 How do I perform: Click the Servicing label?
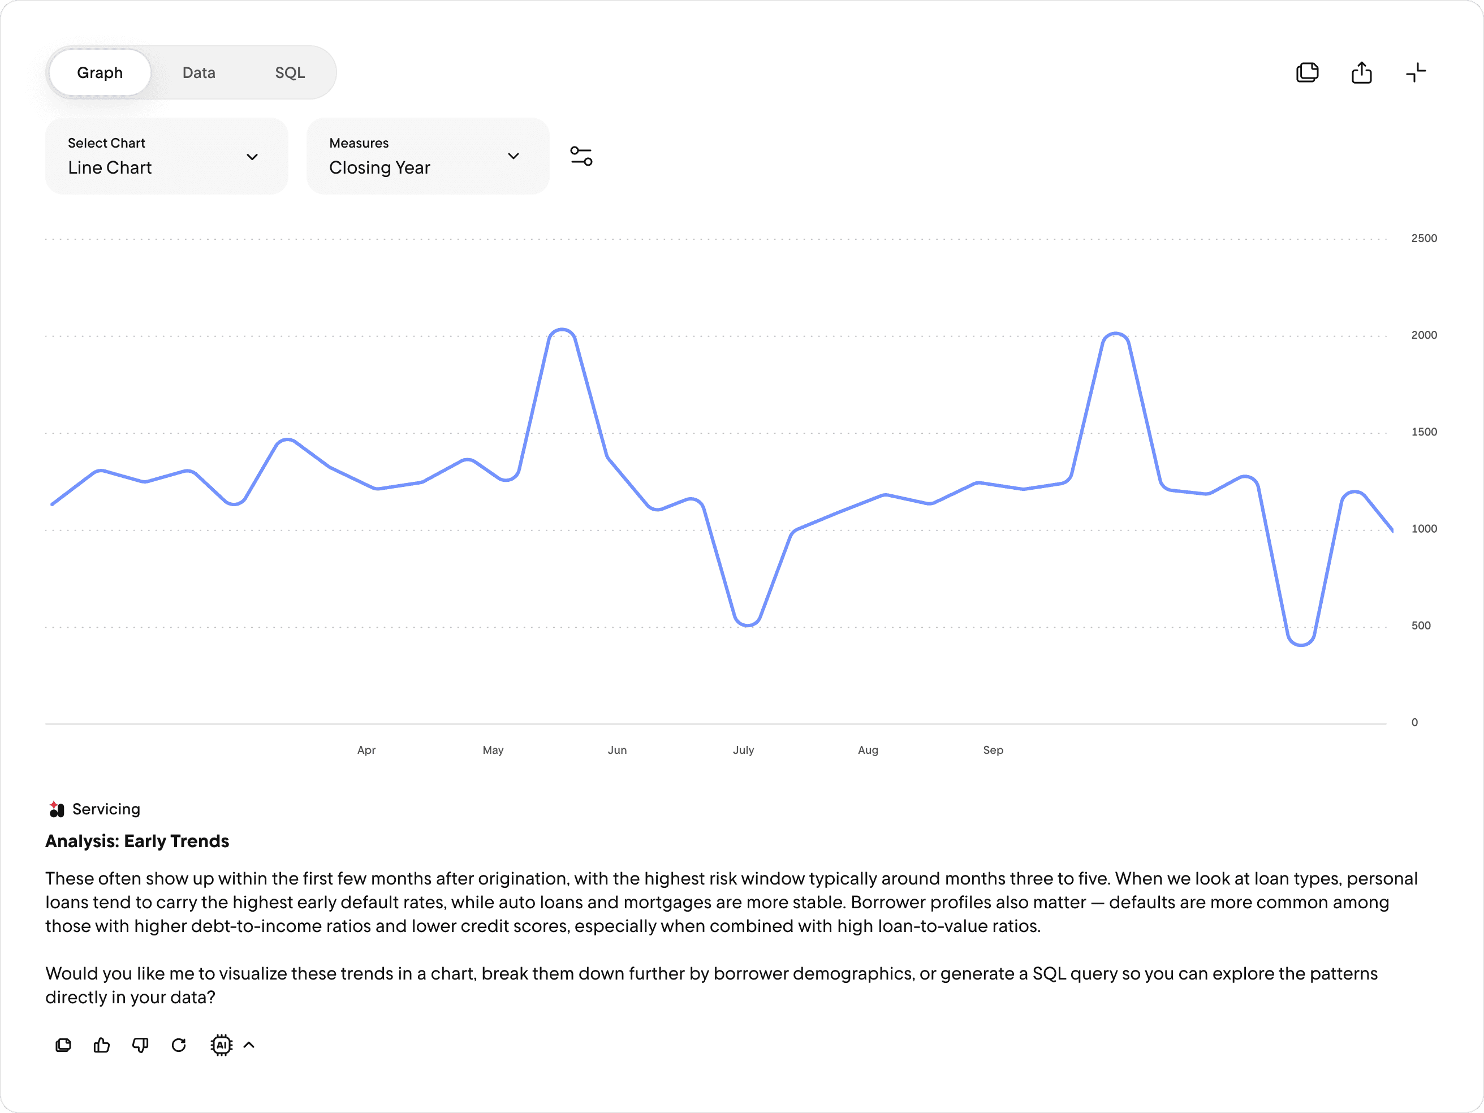click(106, 809)
